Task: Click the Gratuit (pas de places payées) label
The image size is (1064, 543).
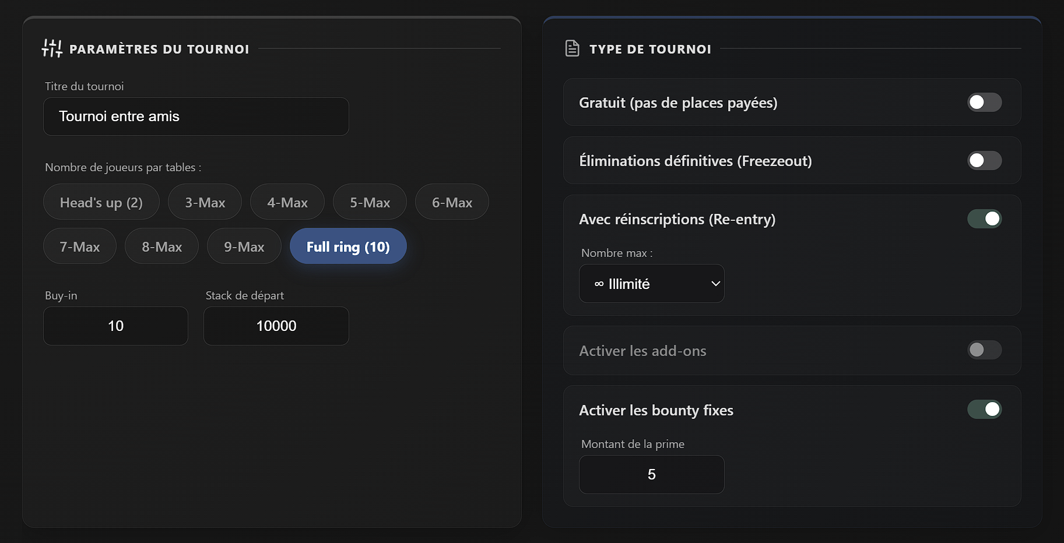Action: [678, 103]
